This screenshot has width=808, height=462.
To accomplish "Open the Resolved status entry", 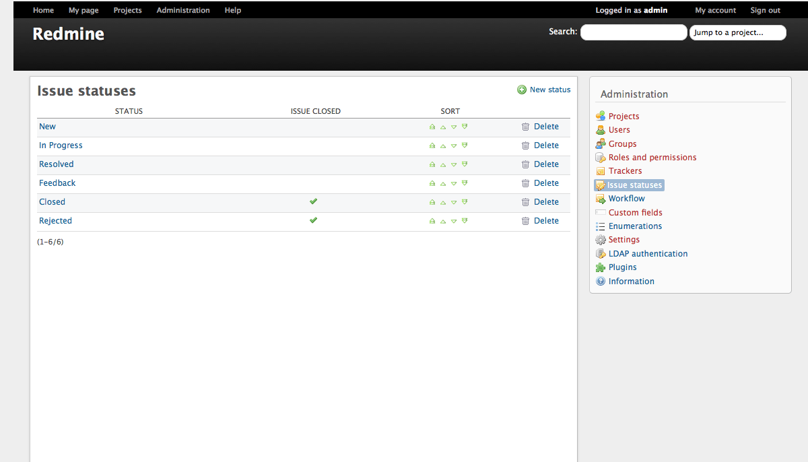I will click(x=57, y=164).
